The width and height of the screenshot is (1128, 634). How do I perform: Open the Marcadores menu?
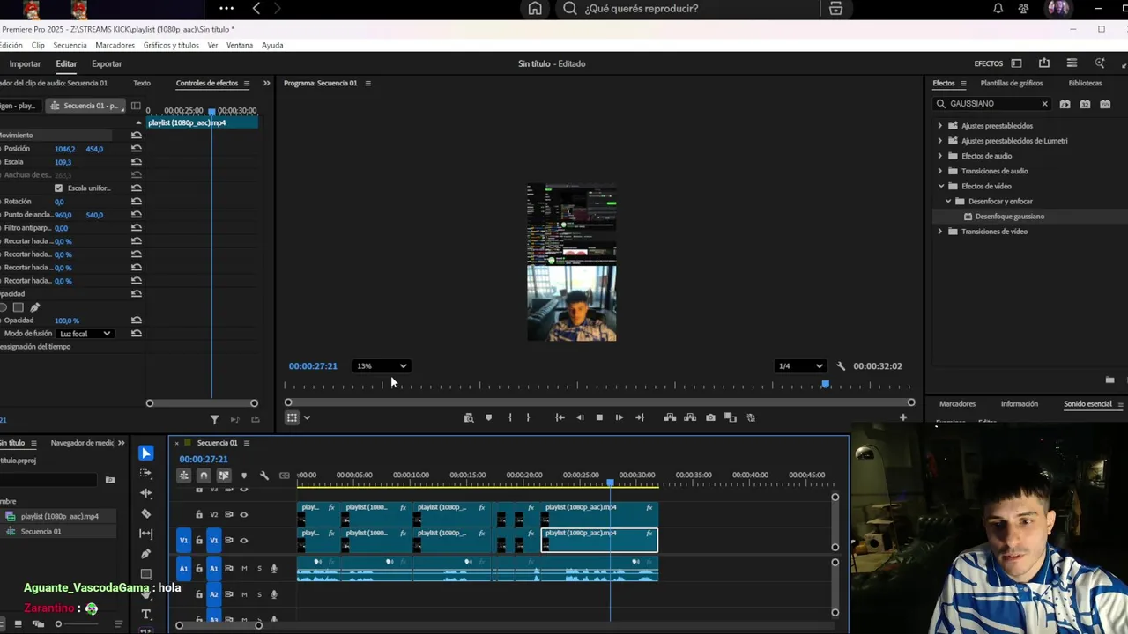[115, 45]
